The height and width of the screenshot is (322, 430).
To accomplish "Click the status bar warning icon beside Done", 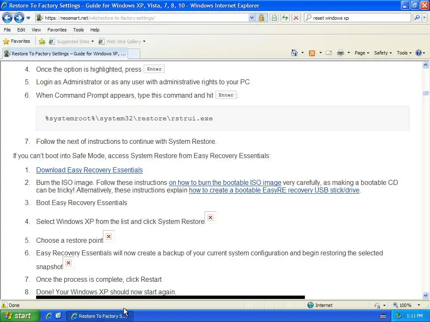I will (4, 305).
